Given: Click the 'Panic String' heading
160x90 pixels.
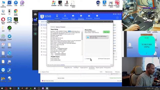Looking at the screenshot, I should tap(54, 29).
